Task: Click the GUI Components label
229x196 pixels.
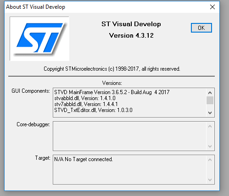Action: coord(31,91)
